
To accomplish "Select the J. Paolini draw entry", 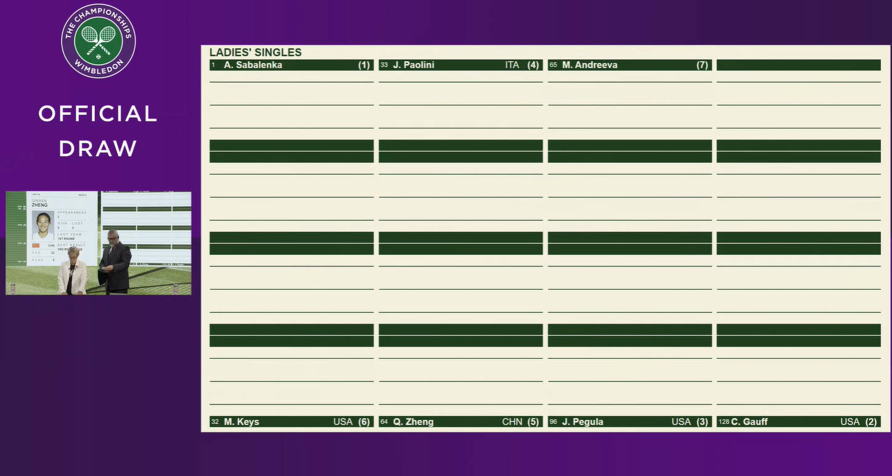I will (x=460, y=65).
